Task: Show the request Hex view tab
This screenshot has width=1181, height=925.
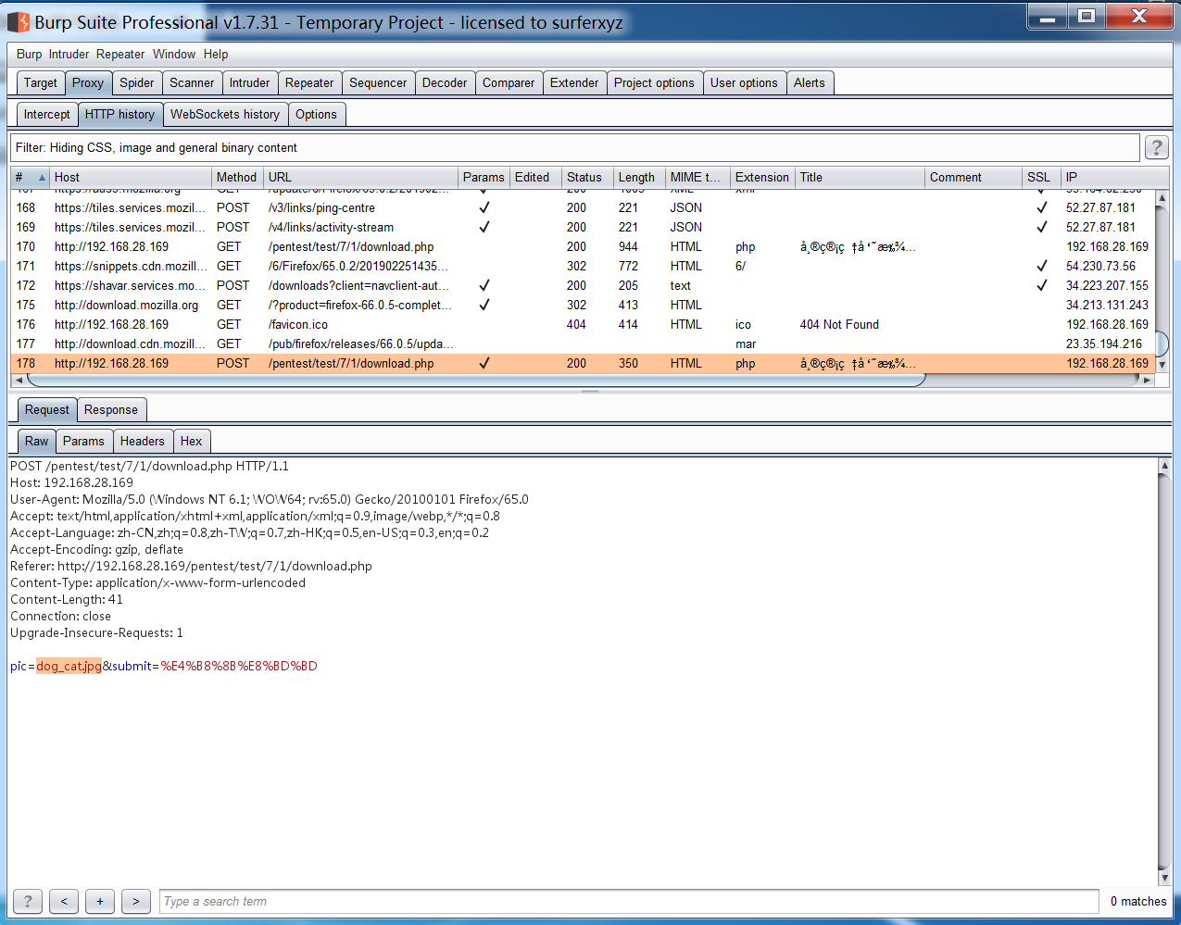Action: coord(192,441)
